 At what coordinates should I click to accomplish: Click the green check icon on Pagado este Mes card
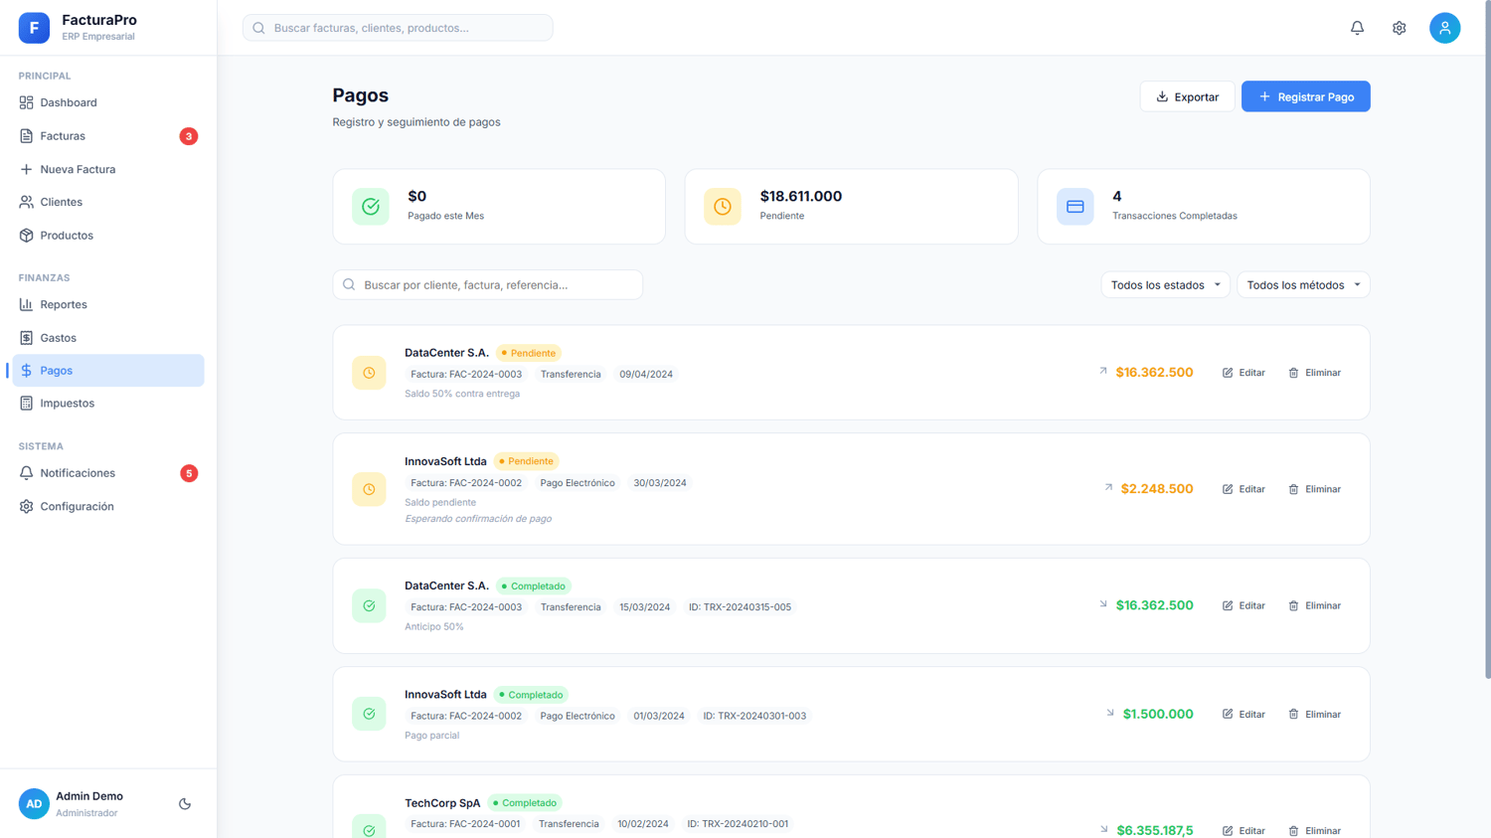[x=371, y=207]
